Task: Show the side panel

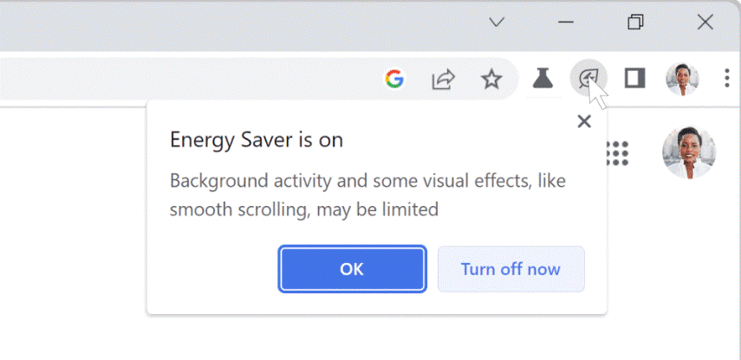Action: 634,79
